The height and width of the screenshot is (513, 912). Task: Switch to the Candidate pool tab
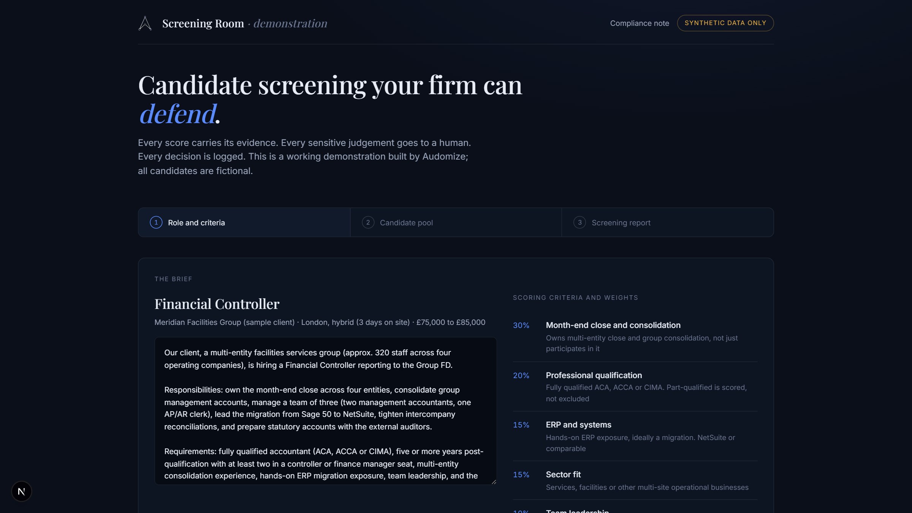(x=456, y=222)
